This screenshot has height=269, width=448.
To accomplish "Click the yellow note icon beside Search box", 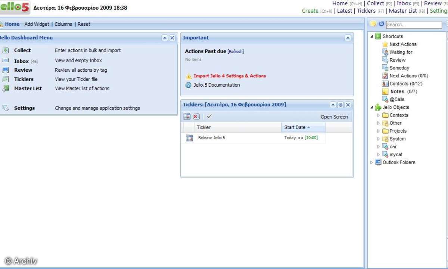I will coord(373,24).
